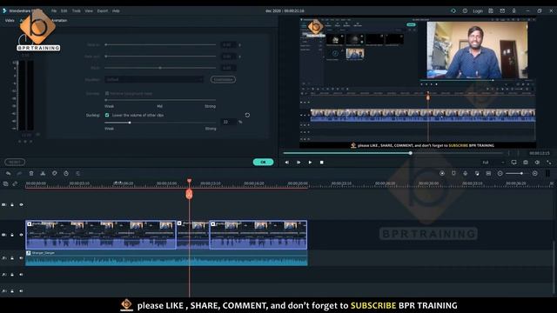Add a marker using marker icon
This screenshot has width=557, height=313.
click(453, 174)
